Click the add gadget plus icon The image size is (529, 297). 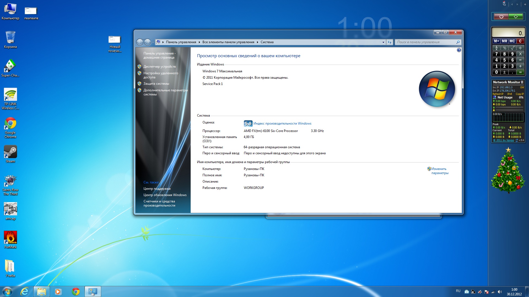pos(525,4)
